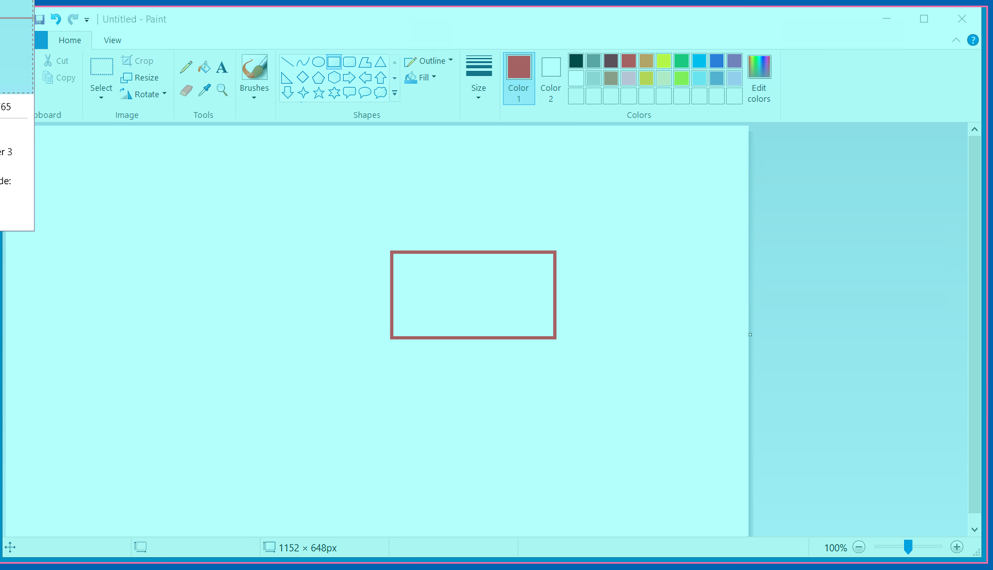Choose the Polygon shape

point(365,62)
